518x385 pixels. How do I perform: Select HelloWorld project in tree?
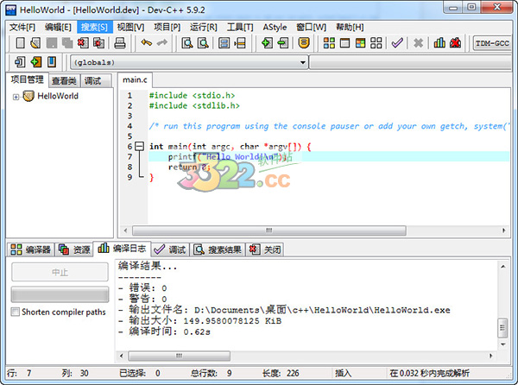point(58,96)
